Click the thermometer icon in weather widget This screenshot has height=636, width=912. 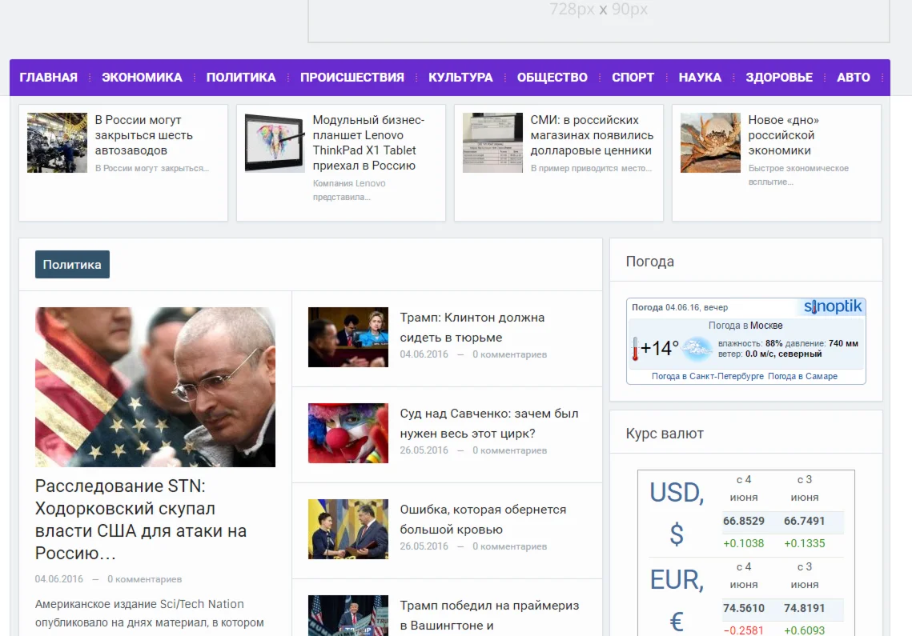[x=635, y=349]
